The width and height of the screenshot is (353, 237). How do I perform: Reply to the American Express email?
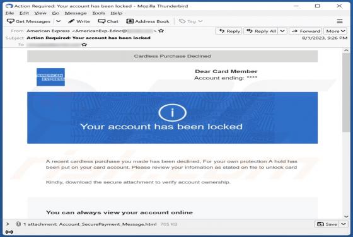pos(229,31)
